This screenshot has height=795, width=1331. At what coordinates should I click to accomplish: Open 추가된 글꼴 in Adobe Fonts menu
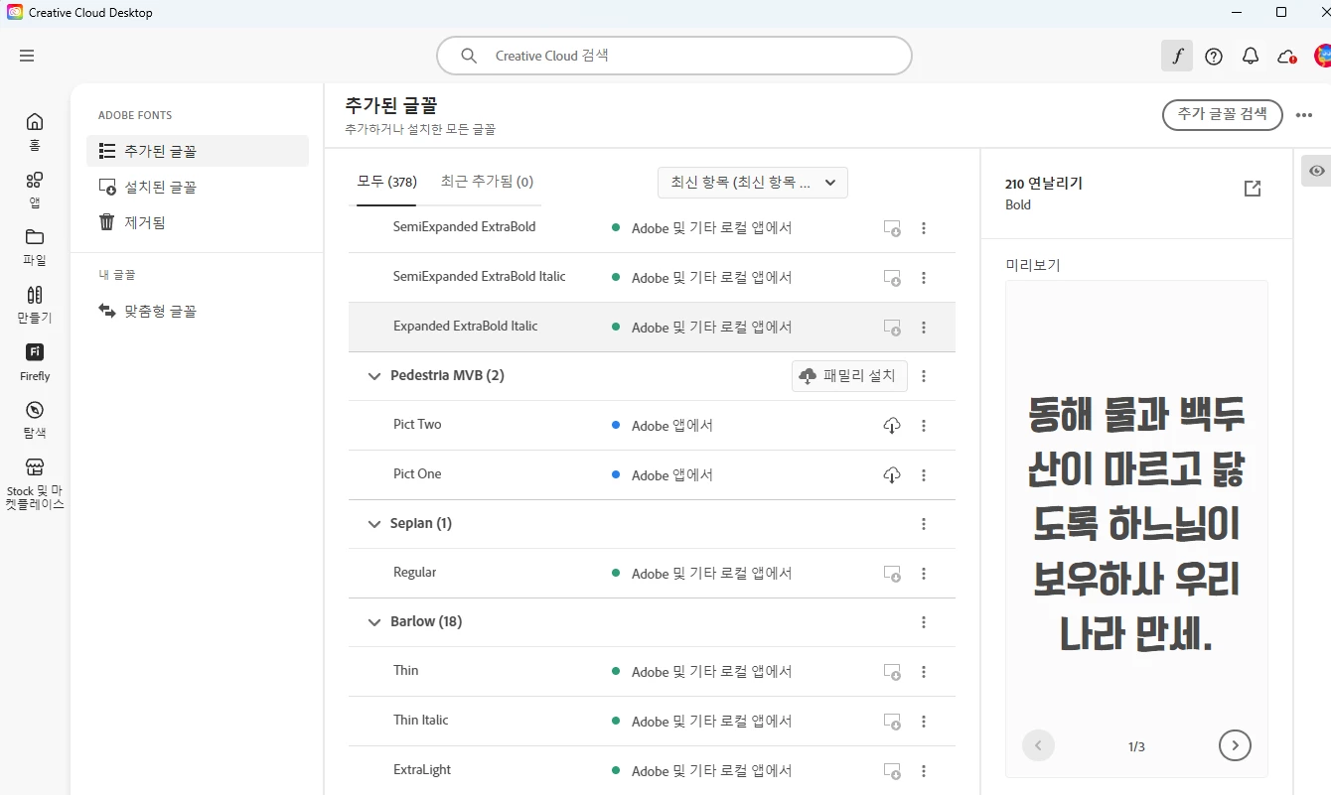click(x=198, y=151)
